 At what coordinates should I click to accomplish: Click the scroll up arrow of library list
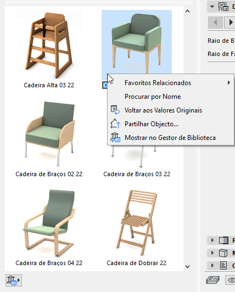click(x=187, y=11)
